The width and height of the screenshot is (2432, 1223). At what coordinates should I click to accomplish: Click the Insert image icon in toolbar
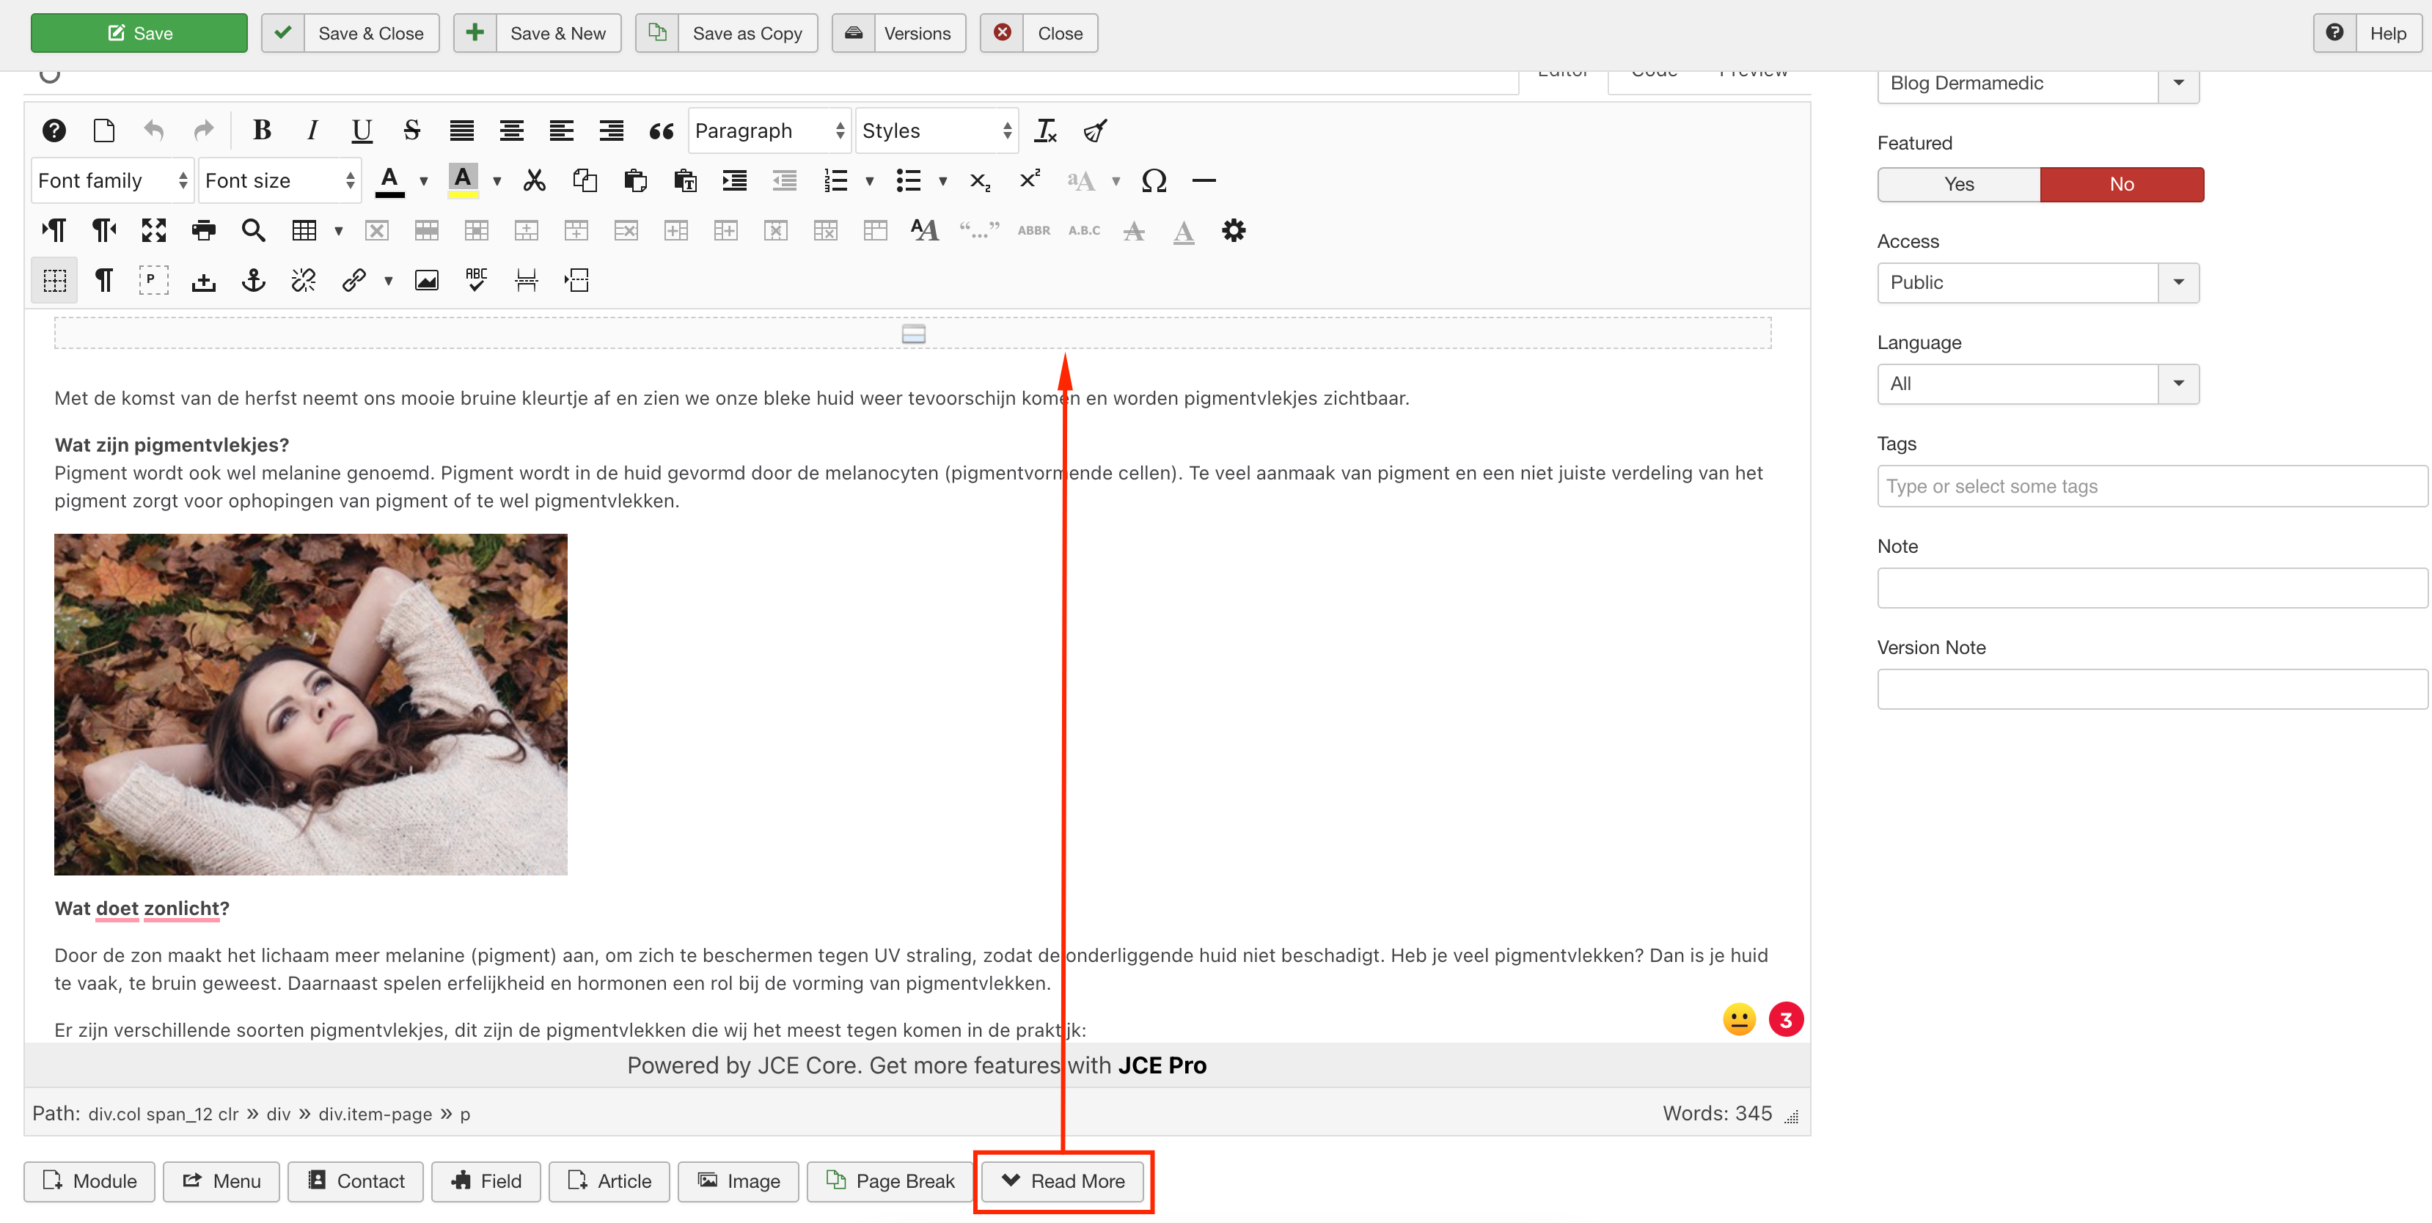pyautogui.click(x=427, y=280)
